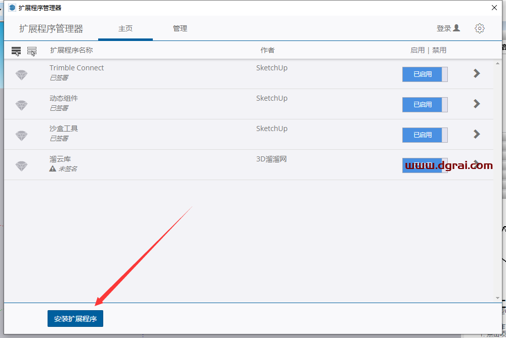This screenshot has height=338, width=506.
Task: Toggle the 溜云库 enabled switch
Action: (x=425, y=165)
